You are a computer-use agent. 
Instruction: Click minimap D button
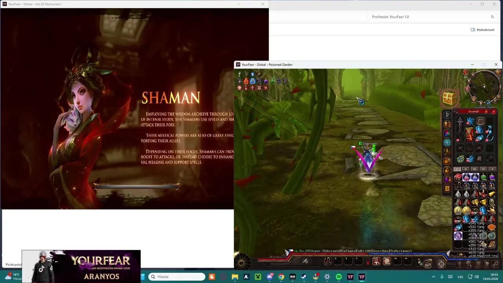(481, 103)
